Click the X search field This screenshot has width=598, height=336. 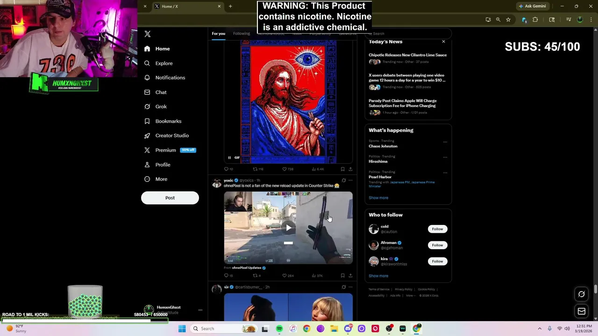click(409, 34)
